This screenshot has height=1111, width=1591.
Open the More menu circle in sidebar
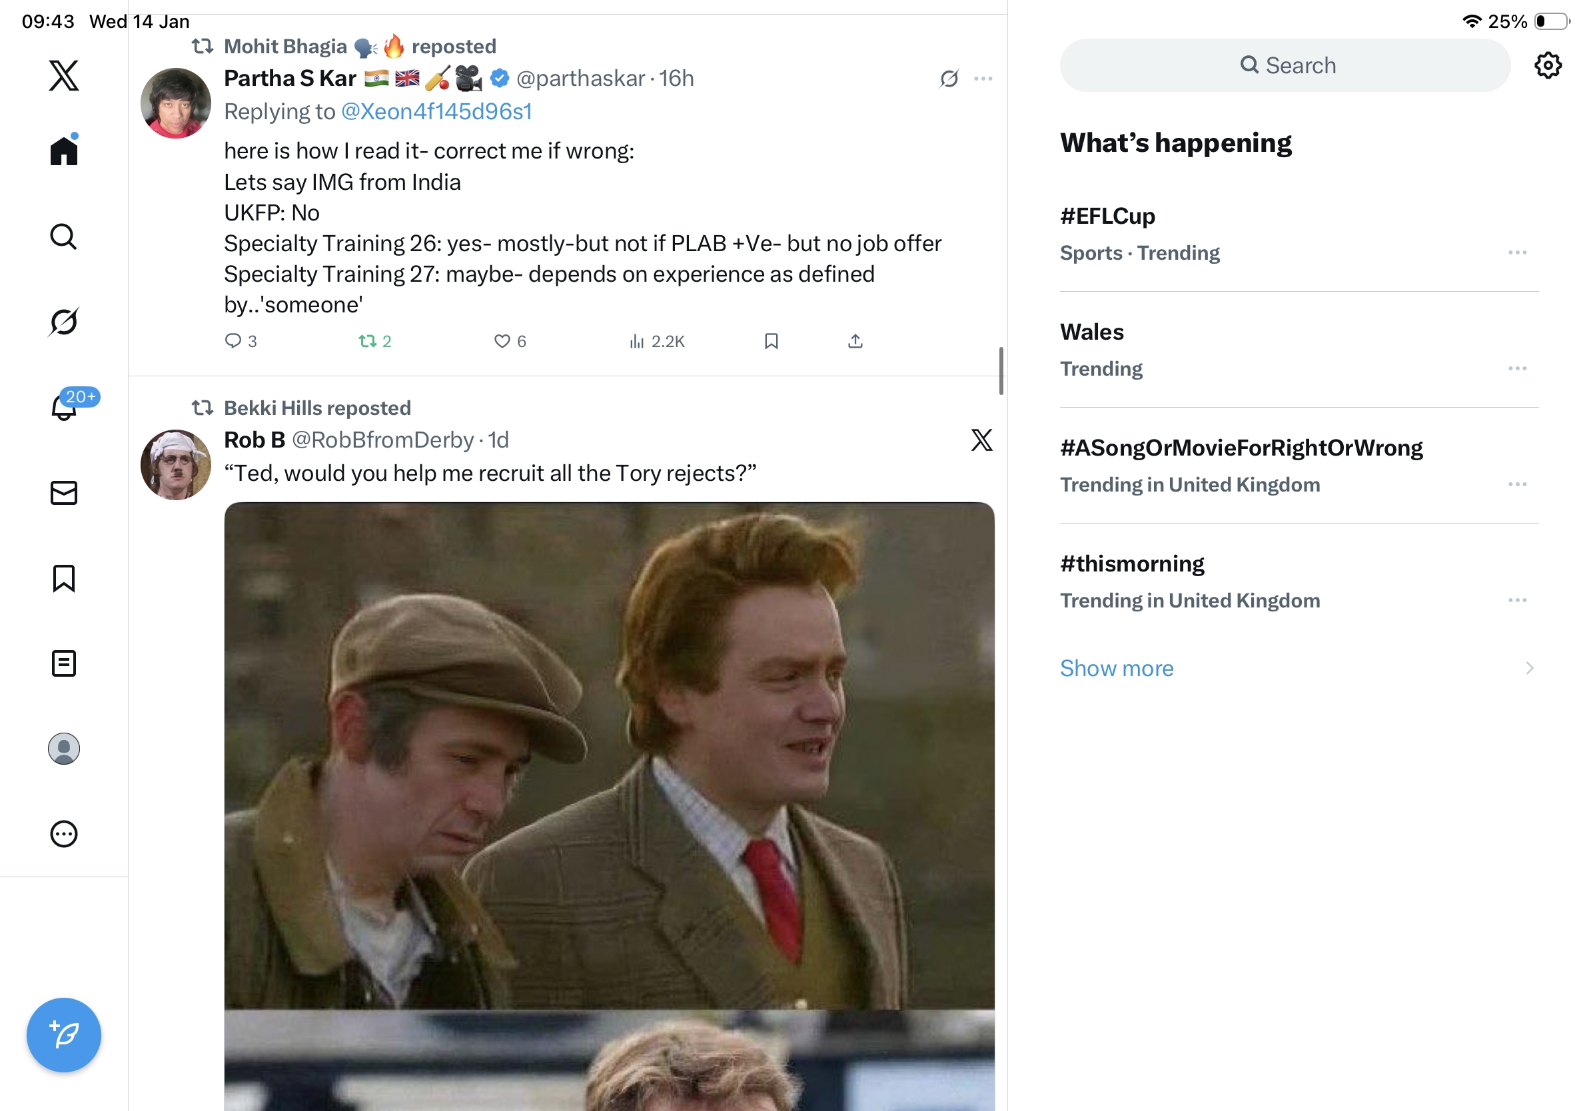coord(64,834)
